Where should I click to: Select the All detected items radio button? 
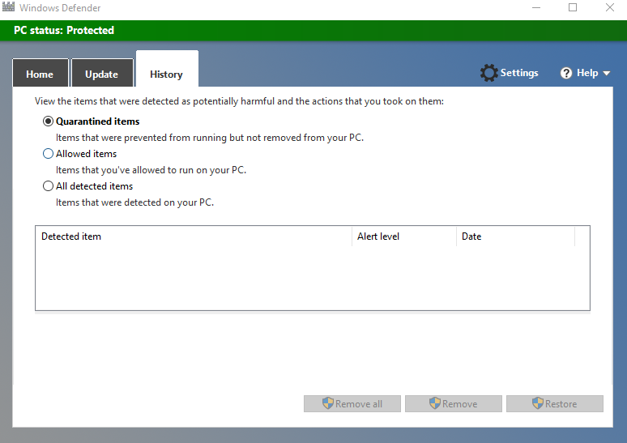(x=48, y=186)
